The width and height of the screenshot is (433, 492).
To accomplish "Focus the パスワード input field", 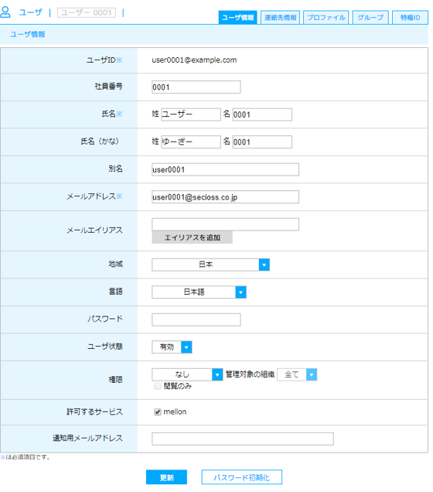I will point(196,319).
